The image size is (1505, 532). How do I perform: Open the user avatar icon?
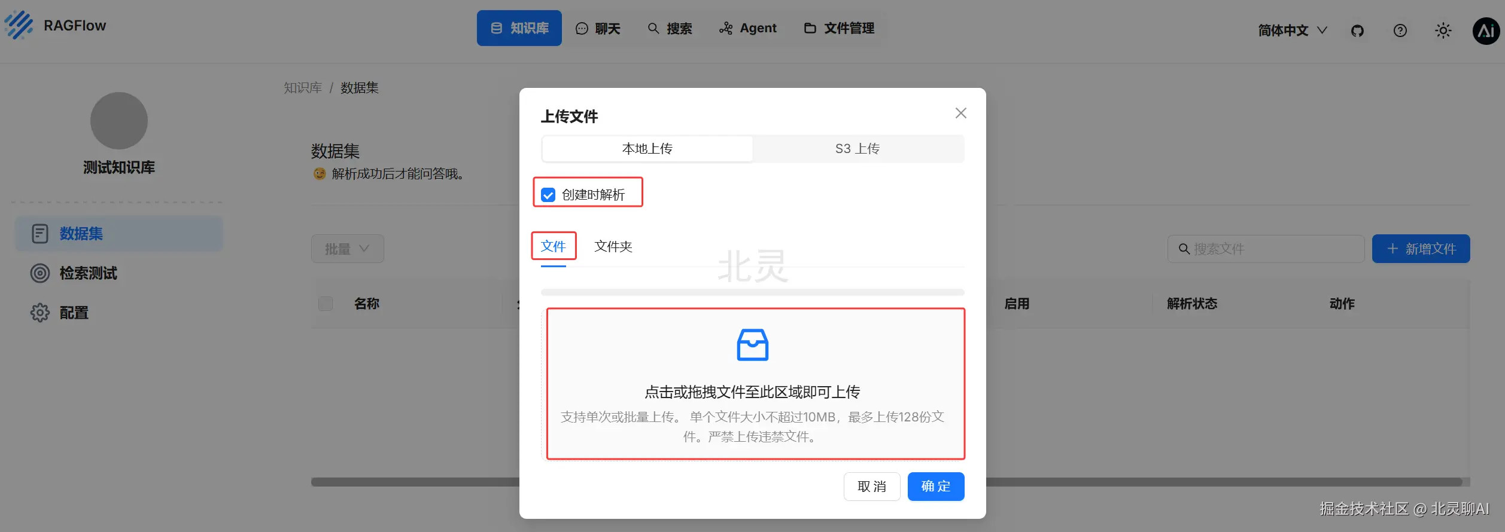pos(1486,30)
